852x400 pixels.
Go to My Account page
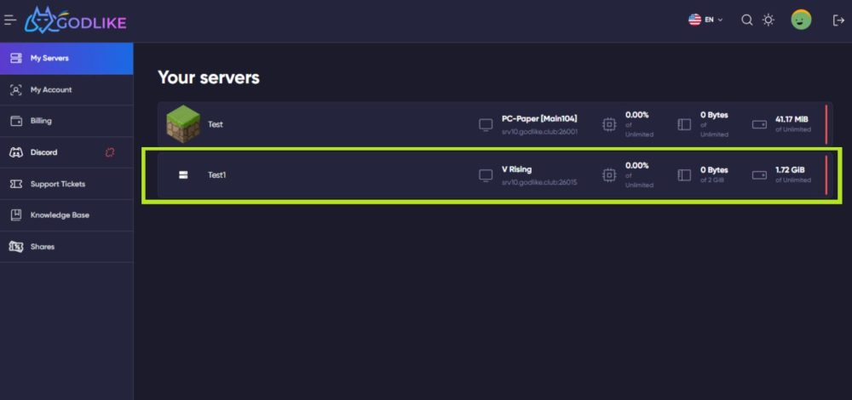pos(66,89)
